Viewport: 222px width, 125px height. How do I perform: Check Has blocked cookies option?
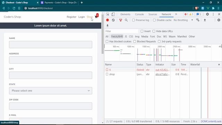pyautogui.click(x=107, y=41)
